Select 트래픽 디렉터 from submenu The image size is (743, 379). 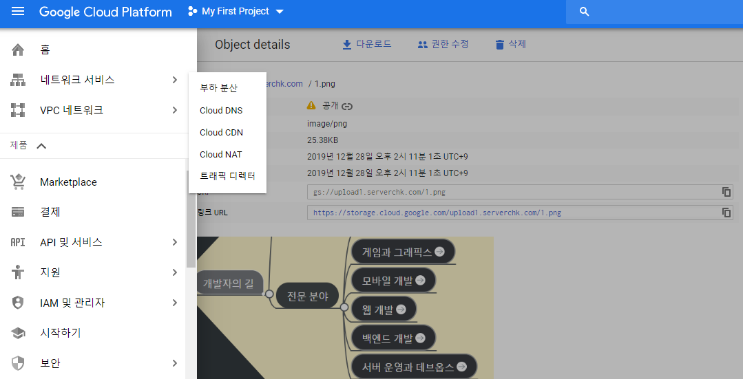227,176
